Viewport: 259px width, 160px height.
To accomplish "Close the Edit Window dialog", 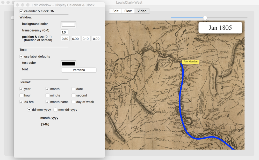I will 17,5.
